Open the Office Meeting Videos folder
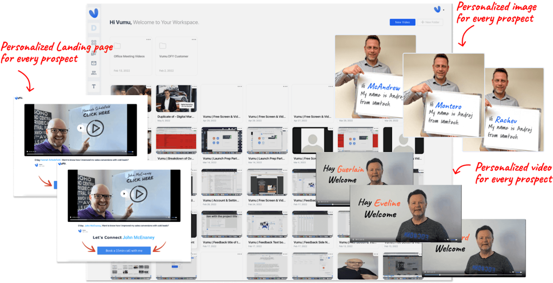Screen dimensions: 553x283 130,56
